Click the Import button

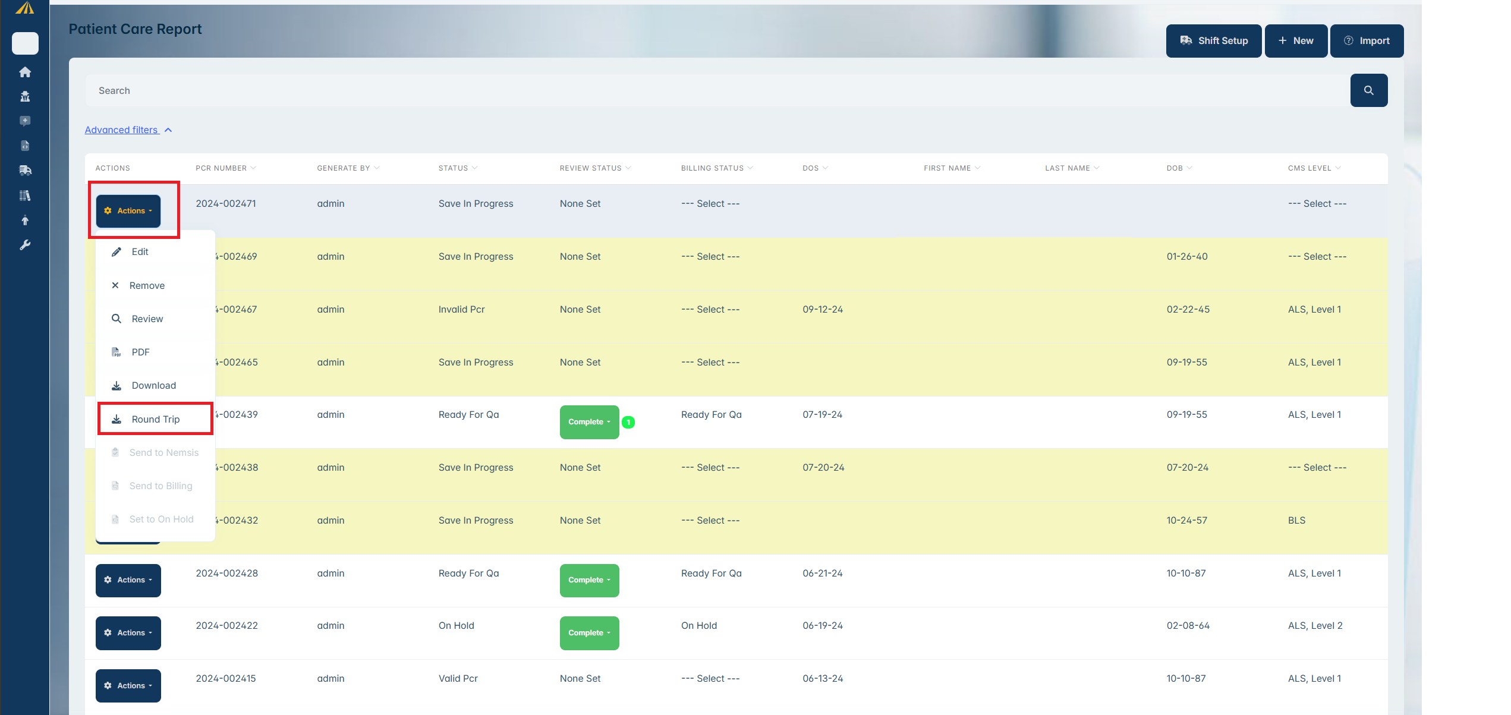coord(1367,41)
